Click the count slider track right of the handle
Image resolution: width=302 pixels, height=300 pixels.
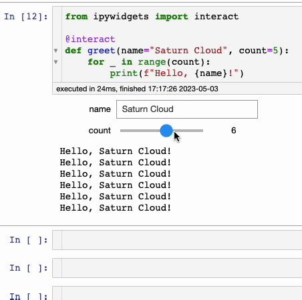click(188, 131)
